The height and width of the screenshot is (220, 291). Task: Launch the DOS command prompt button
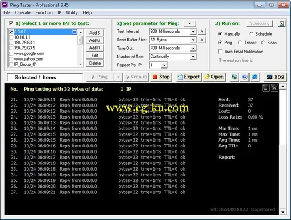pyautogui.click(x=275, y=77)
